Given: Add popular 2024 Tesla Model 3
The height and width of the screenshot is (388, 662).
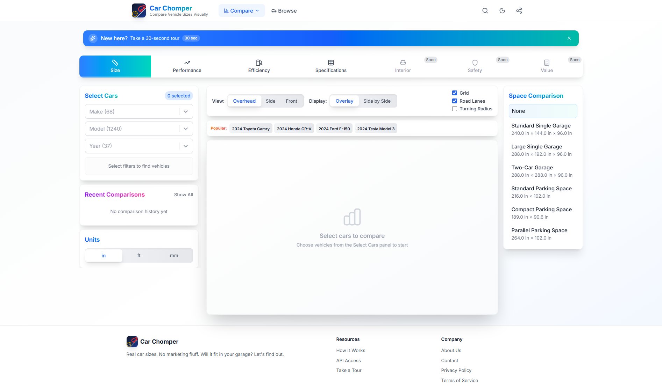Looking at the screenshot, I should (376, 129).
